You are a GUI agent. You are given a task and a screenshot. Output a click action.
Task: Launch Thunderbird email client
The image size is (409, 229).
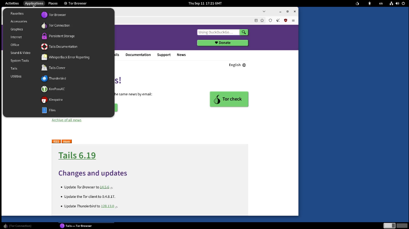click(x=57, y=78)
